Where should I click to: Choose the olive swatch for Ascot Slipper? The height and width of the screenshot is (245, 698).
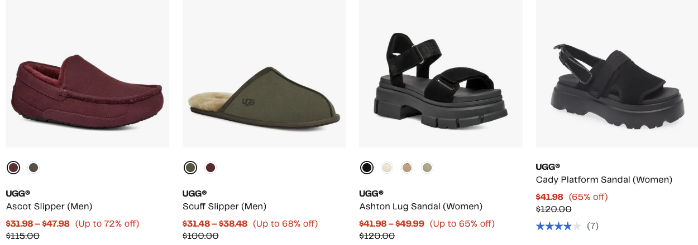(x=34, y=168)
